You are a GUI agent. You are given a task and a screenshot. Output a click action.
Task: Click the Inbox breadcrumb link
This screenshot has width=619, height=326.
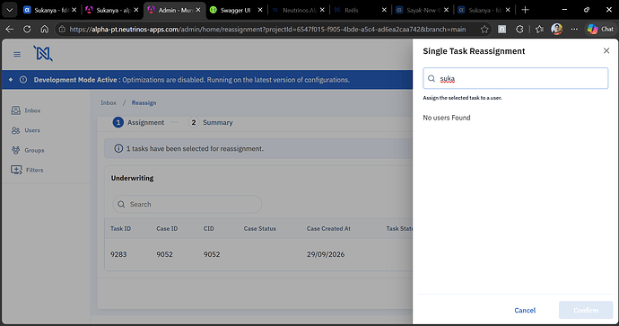click(x=109, y=102)
